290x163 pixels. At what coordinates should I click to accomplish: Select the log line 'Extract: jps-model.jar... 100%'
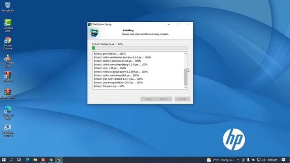point(110,54)
